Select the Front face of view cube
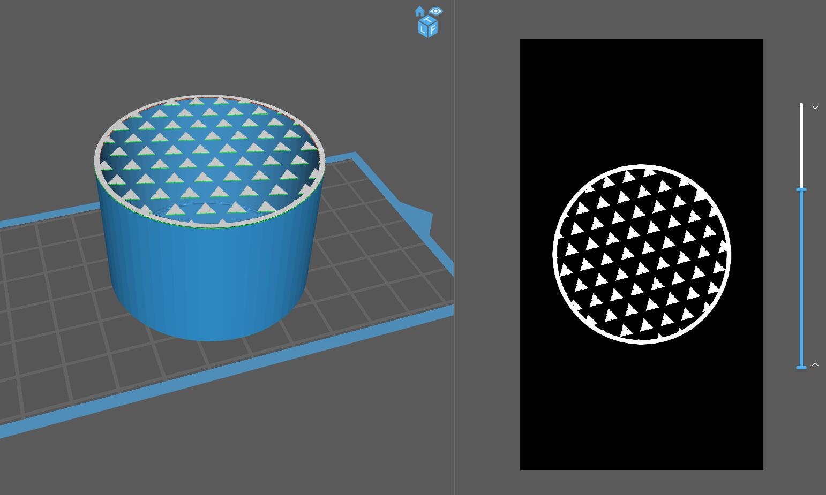 click(433, 30)
